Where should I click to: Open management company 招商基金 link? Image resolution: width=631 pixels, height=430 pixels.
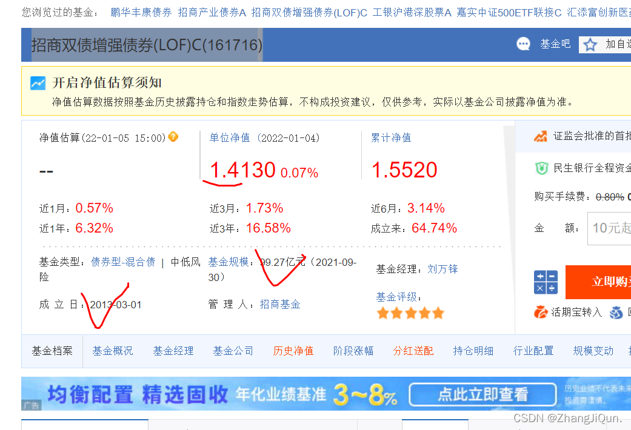point(280,304)
